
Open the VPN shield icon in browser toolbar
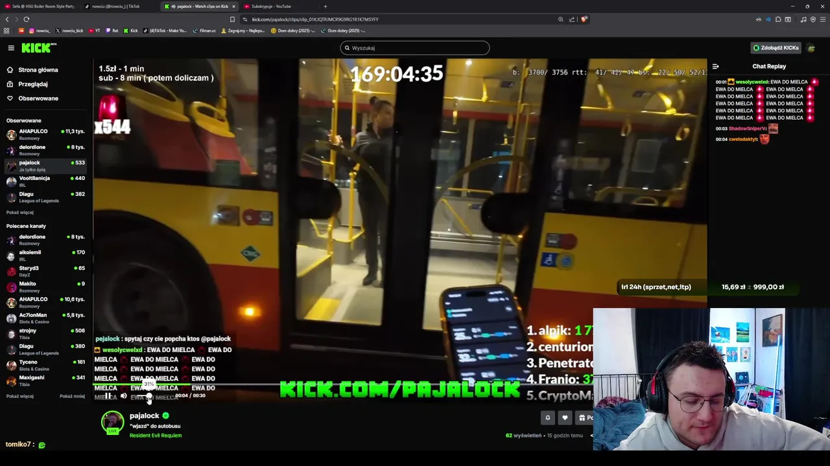click(813, 19)
